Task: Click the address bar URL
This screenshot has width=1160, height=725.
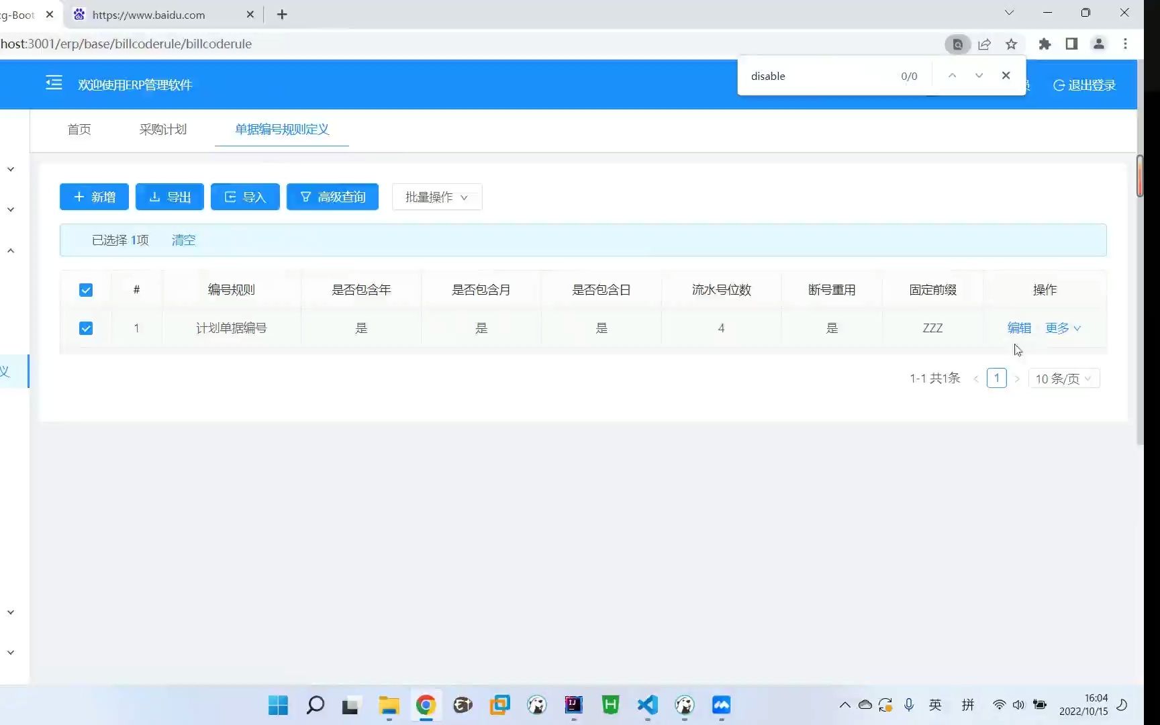Action: click(x=126, y=44)
